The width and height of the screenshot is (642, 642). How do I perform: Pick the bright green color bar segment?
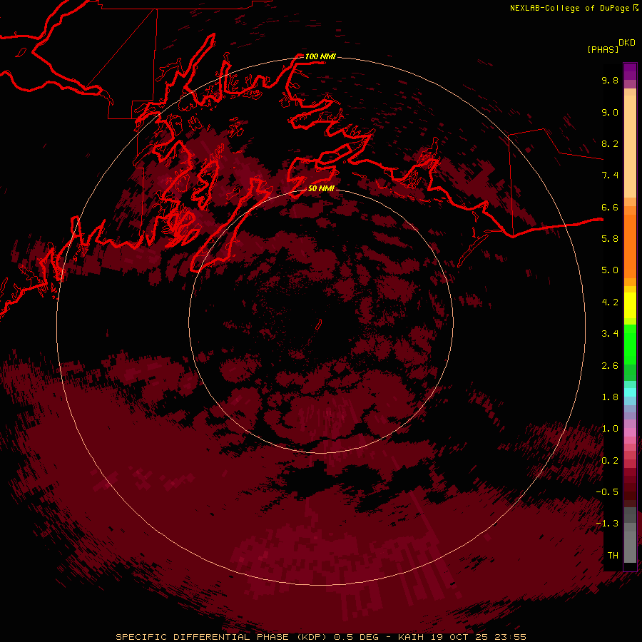630,344
